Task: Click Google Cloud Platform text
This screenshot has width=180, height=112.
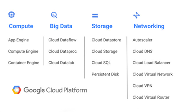Action: click(x=55, y=90)
